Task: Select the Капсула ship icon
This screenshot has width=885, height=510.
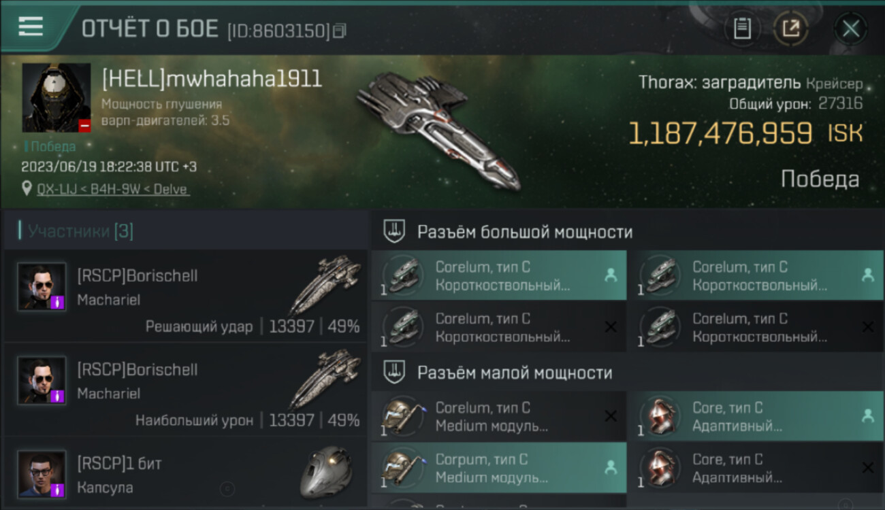Action: click(x=327, y=473)
